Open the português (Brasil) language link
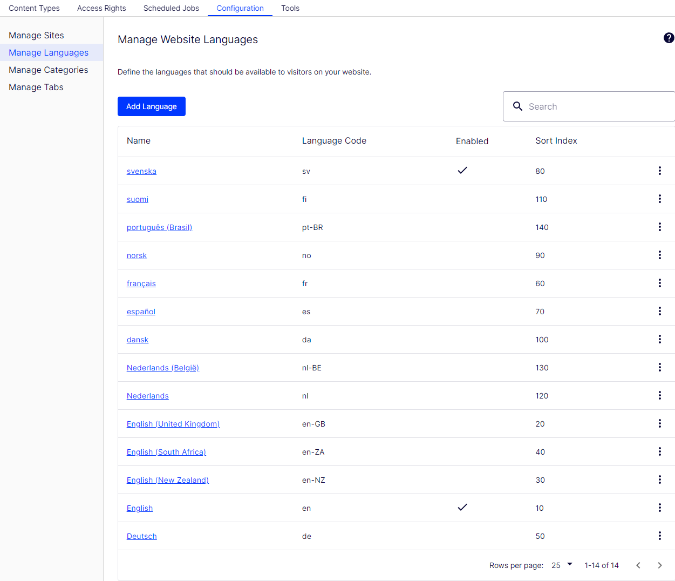The height and width of the screenshot is (581, 675). pyautogui.click(x=159, y=227)
